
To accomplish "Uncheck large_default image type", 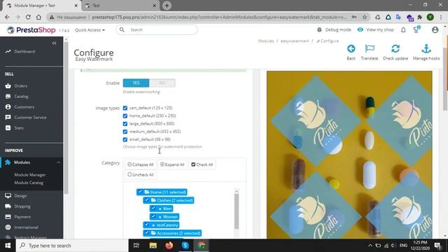I will tap(125, 124).
